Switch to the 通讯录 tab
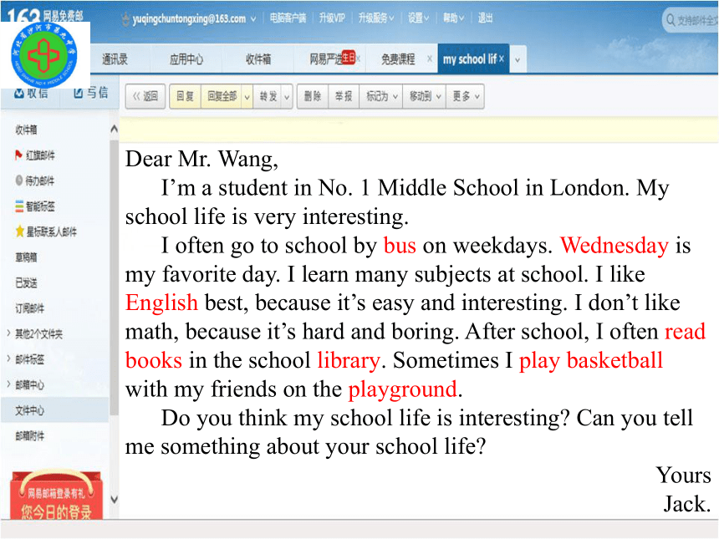719x539 pixels. (x=115, y=59)
